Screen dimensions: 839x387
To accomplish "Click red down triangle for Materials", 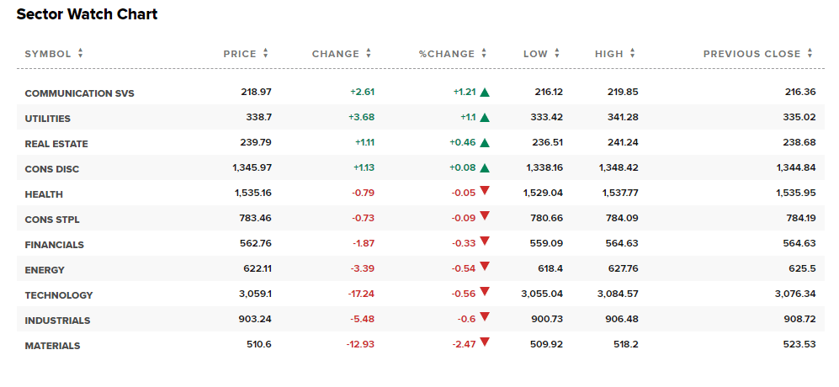I will (485, 342).
